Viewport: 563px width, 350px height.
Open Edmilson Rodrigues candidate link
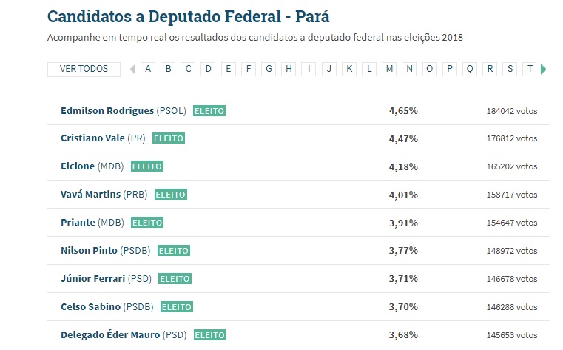tap(107, 110)
